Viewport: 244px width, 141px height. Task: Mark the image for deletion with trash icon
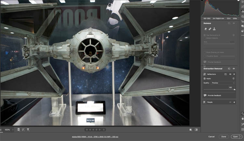[x=104, y=130]
